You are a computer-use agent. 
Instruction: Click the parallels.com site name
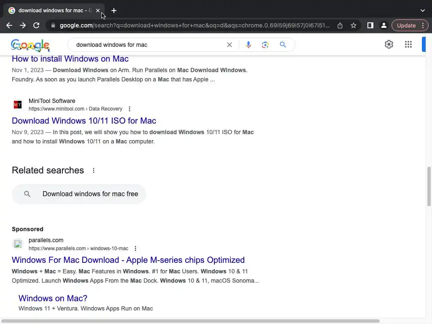tap(46, 240)
